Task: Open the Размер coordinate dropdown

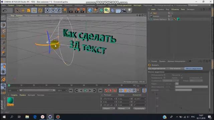Action: [124, 108]
